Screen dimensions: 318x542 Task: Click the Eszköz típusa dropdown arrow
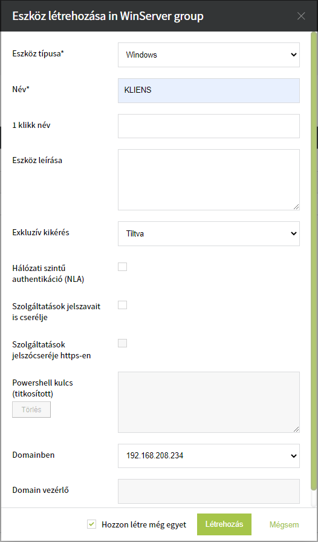pyautogui.click(x=294, y=55)
